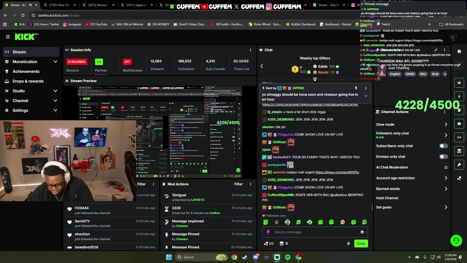Image resolution: width=467 pixels, height=263 pixels.
Task: Open the imgur.com link in chat
Action: pyautogui.click(x=337, y=172)
